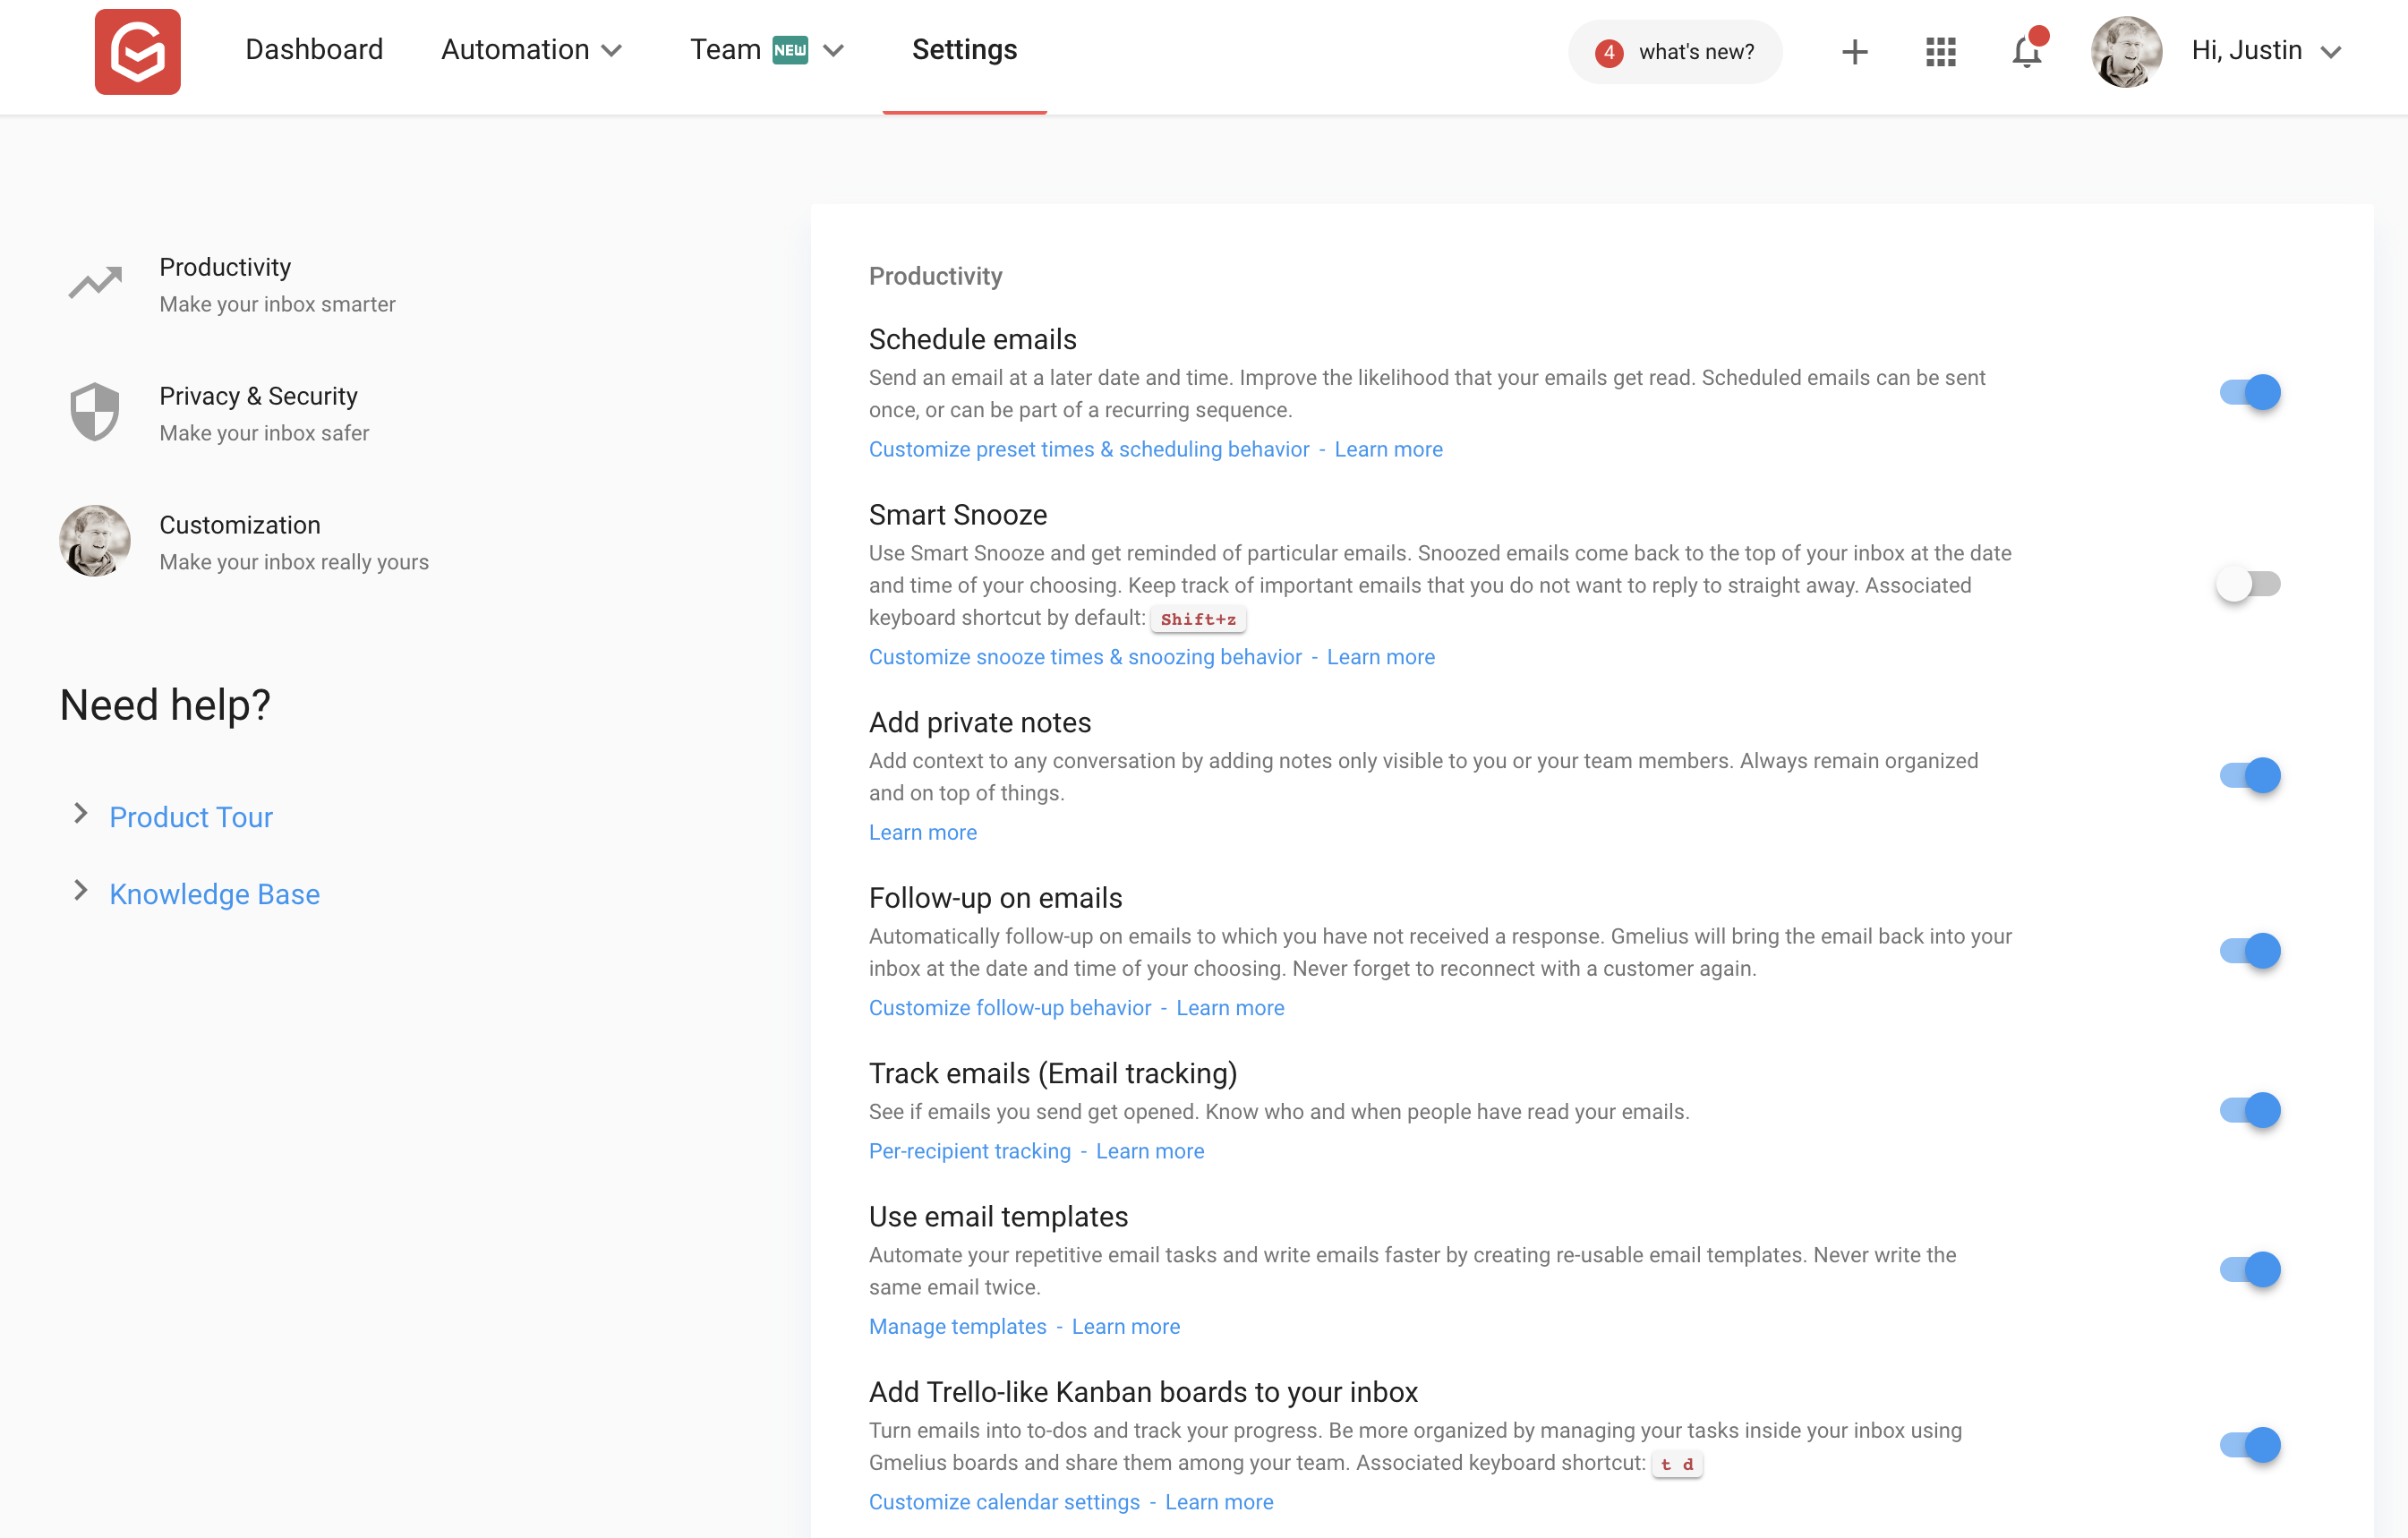Image resolution: width=2408 pixels, height=1538 pixels.
Task: Click Customize follow-up behavior link
Action: click(x=1010, y=1009)
